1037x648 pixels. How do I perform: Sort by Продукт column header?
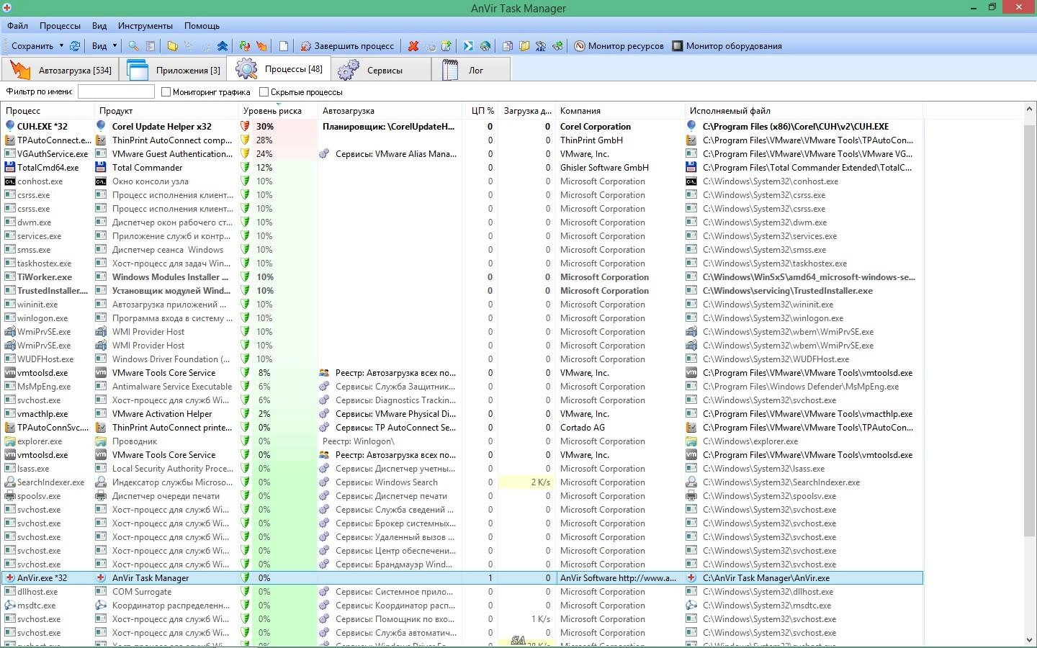[x=166, y=111]
